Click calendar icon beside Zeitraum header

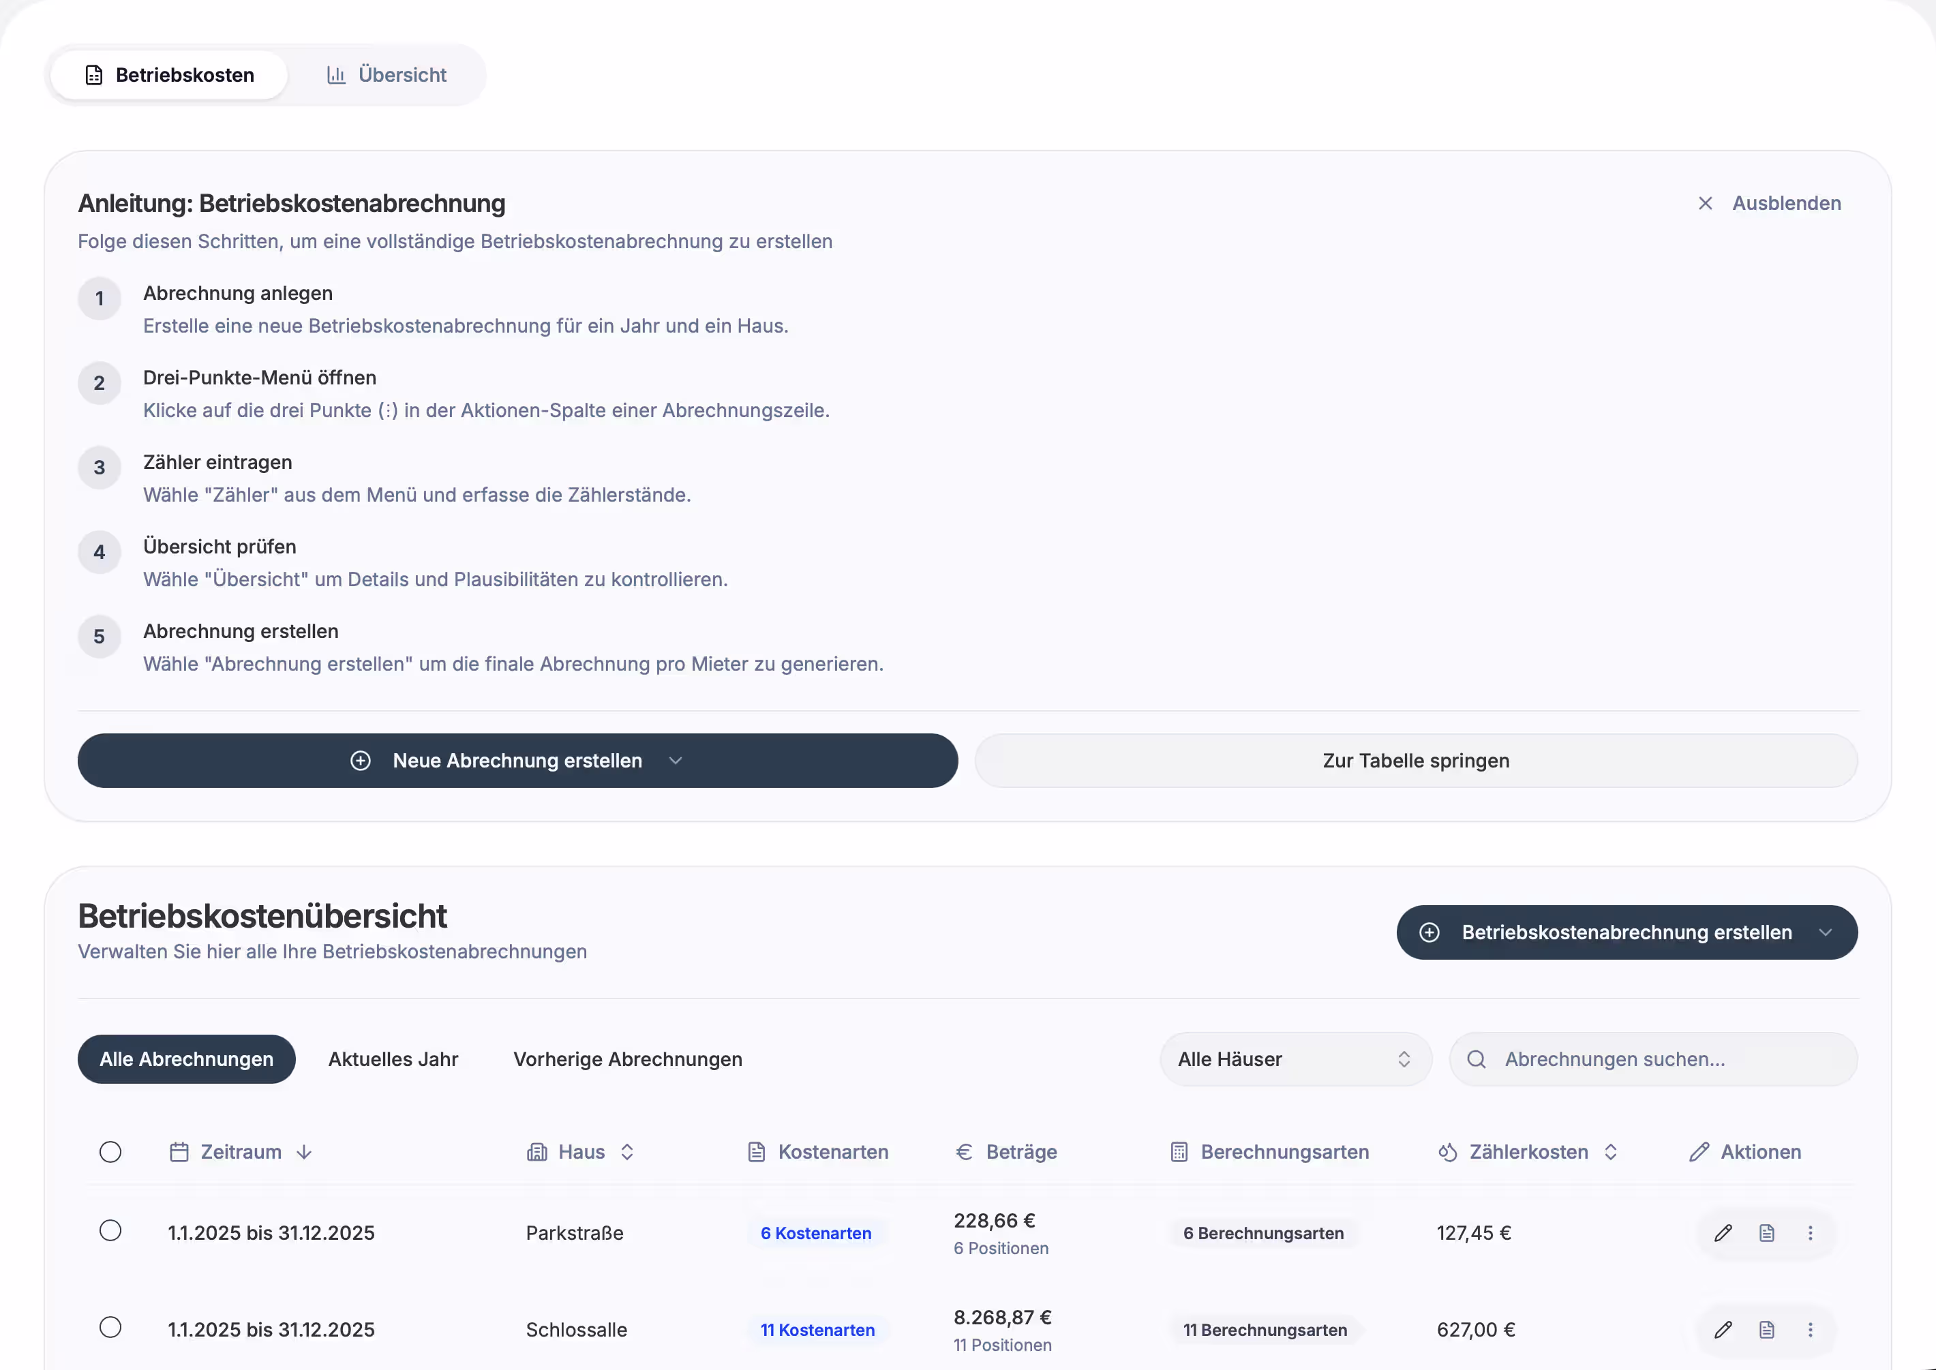(x=179, y=1151)
